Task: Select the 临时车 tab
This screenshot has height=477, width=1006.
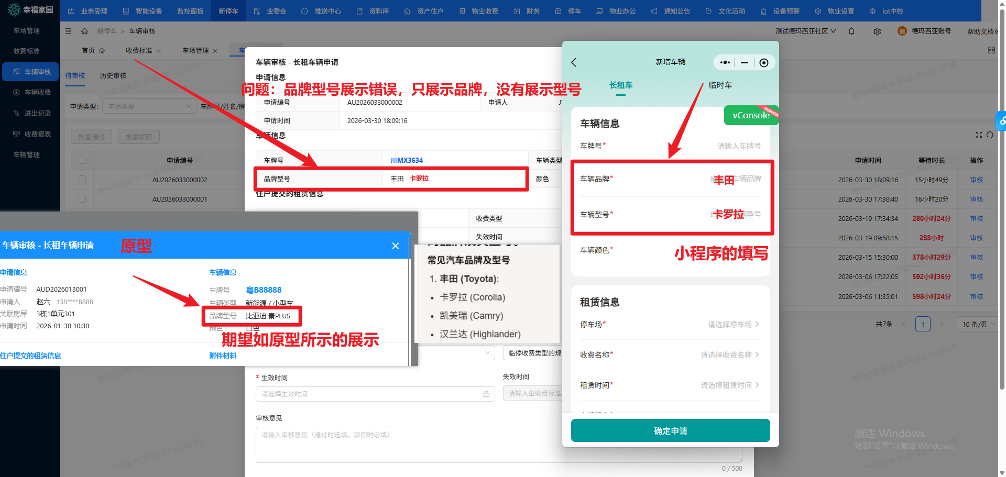Action: pos(720,85)
